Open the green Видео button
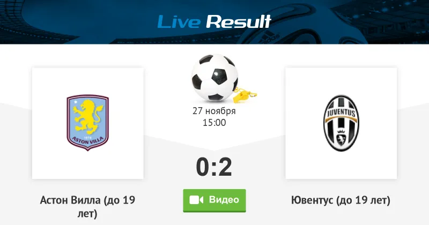The width and height of the screenshot is (429, 225). (x=214, y=200)
